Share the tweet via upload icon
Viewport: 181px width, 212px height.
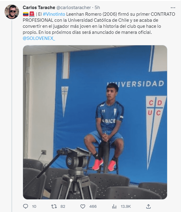149,206
